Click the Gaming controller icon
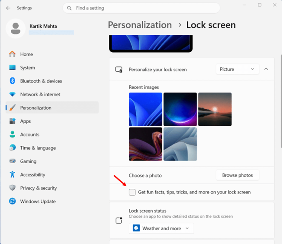The width and height of the screenshot is (282, 244). [x=12, y=161]
